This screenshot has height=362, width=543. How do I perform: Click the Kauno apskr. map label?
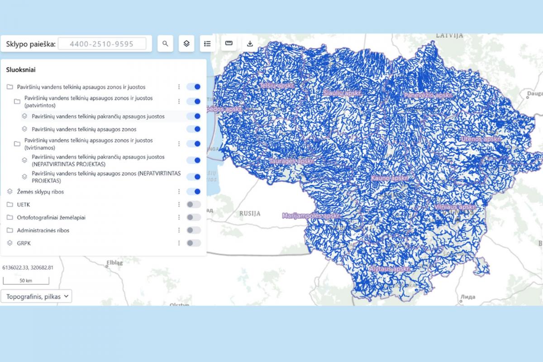click(390, 179)
